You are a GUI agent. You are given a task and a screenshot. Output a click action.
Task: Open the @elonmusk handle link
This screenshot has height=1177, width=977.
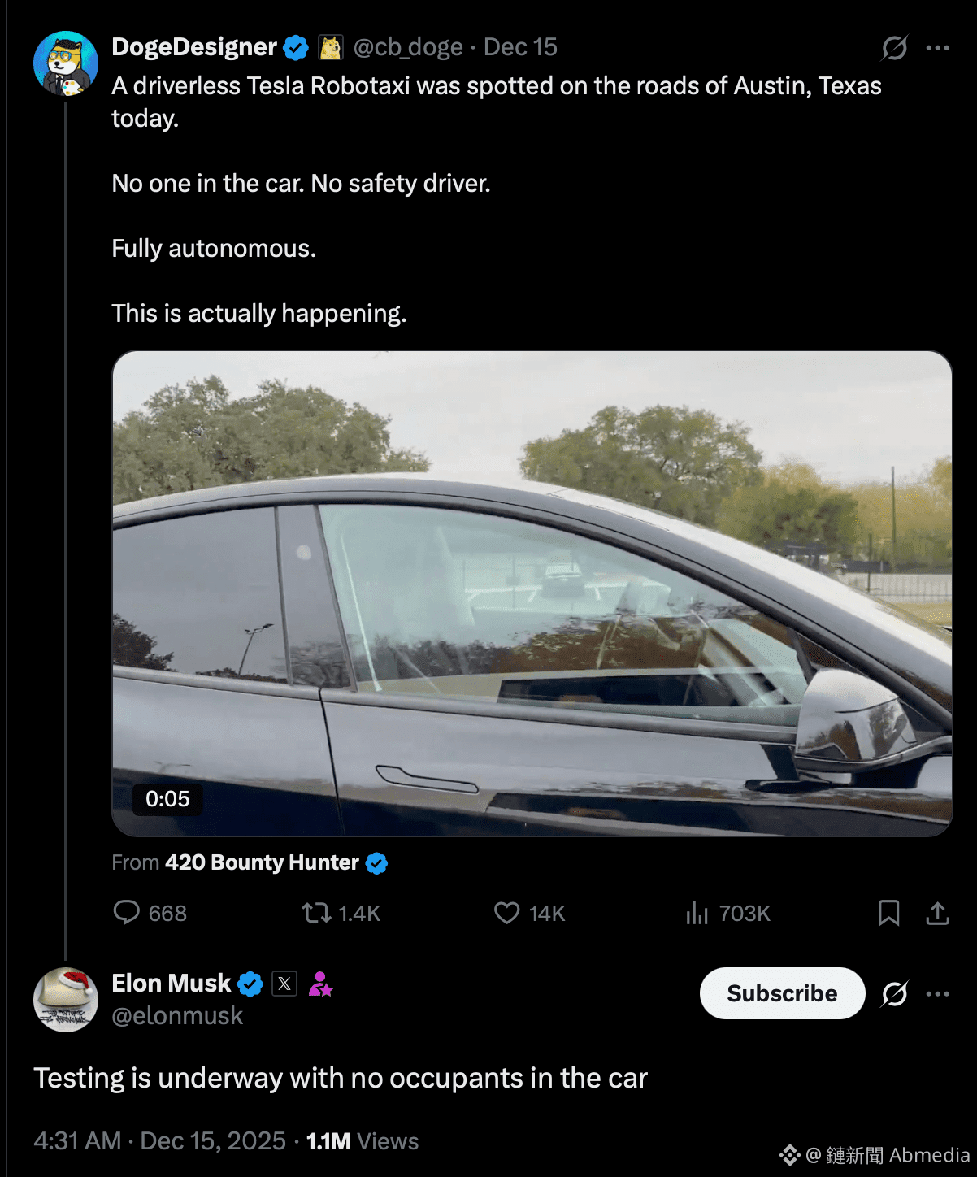pyautogui.click(x=177, y=1016)
